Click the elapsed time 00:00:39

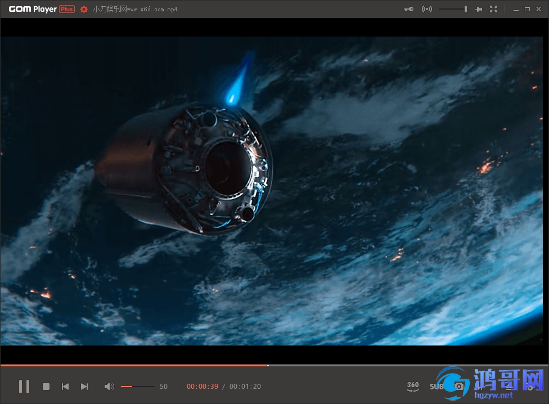coord(202,387)
